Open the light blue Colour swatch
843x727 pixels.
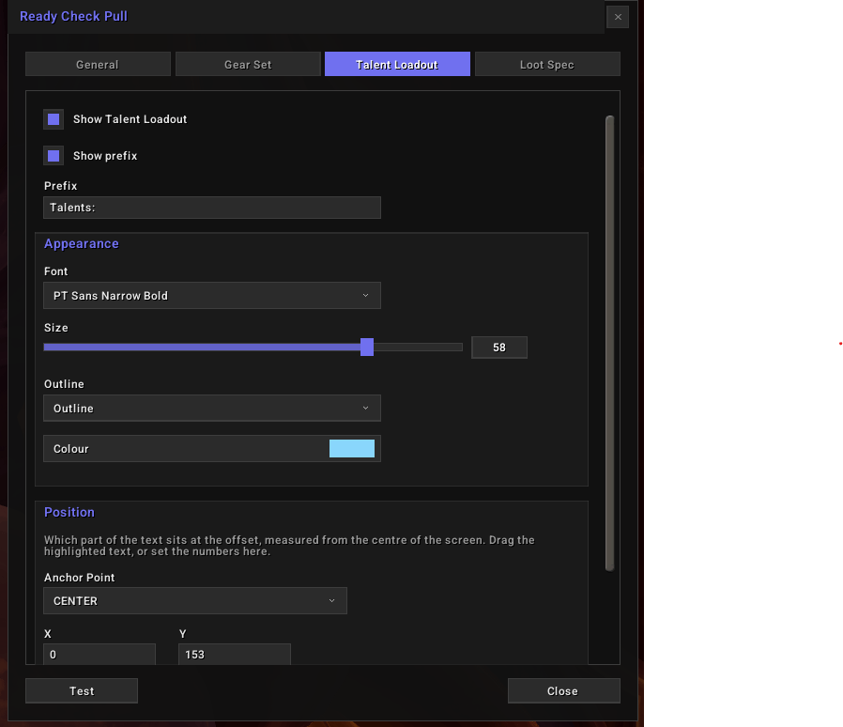coord(352,448)
